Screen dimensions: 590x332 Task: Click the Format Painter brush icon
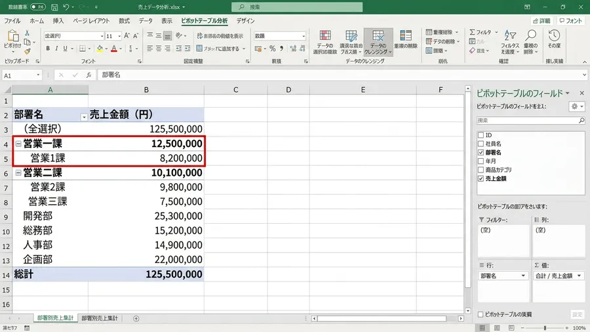[28, 51]
